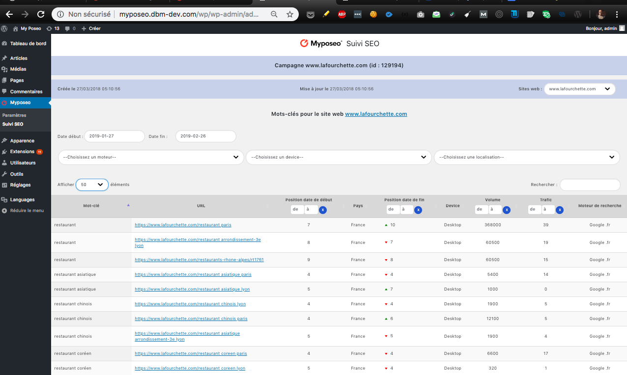Image resolution: width=627 pixels, height=375 pixels.
Task: Click the broom cleaner extension icon
Action: 467,14
